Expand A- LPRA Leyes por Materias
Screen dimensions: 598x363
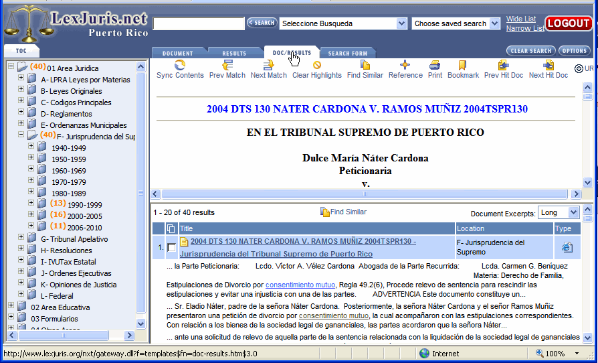(21, 78)
